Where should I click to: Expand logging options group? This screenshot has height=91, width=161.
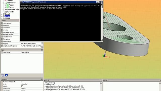click(x=2, y=43)
